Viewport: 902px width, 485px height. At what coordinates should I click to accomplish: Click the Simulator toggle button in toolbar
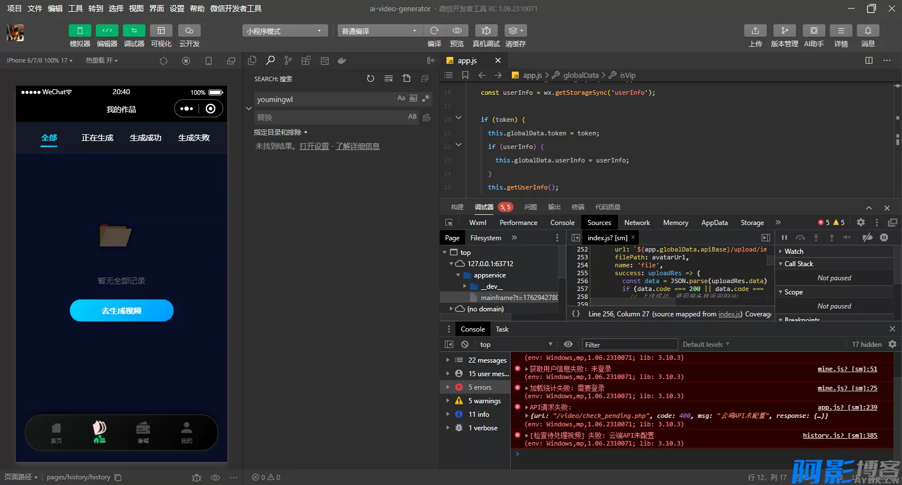point(79,30)
